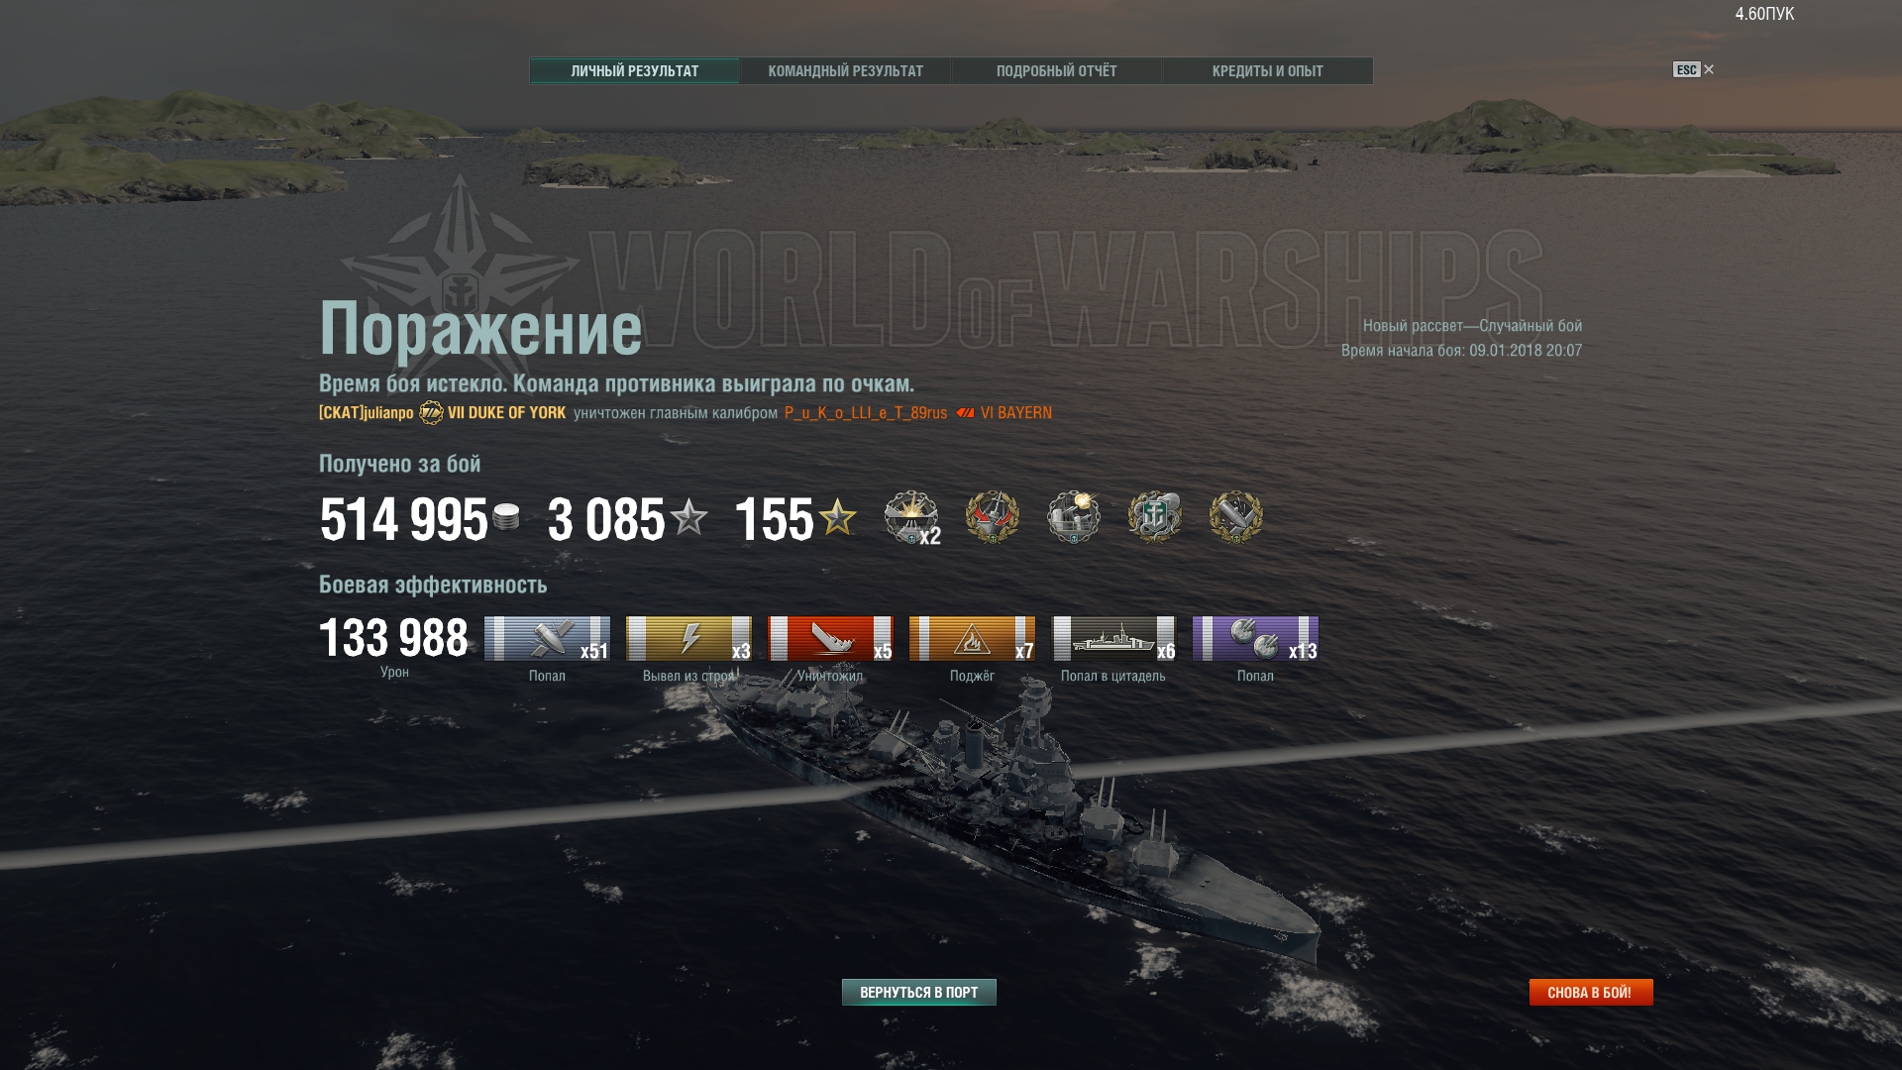Click the fourth achievement medal with anchor shield
The height and width of the screenshot is (1070, 1902).
point(1155,517)
